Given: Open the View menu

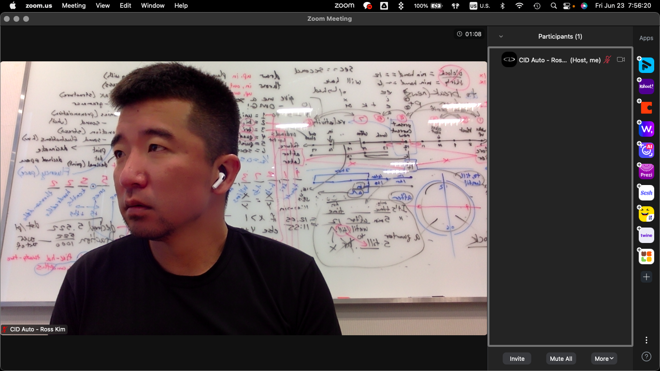Looking at the screenshot, I should coord(103,6).
